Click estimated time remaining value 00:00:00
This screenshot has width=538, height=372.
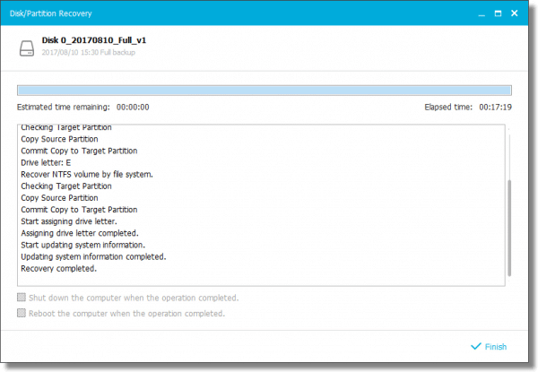(x=133, y=108)
